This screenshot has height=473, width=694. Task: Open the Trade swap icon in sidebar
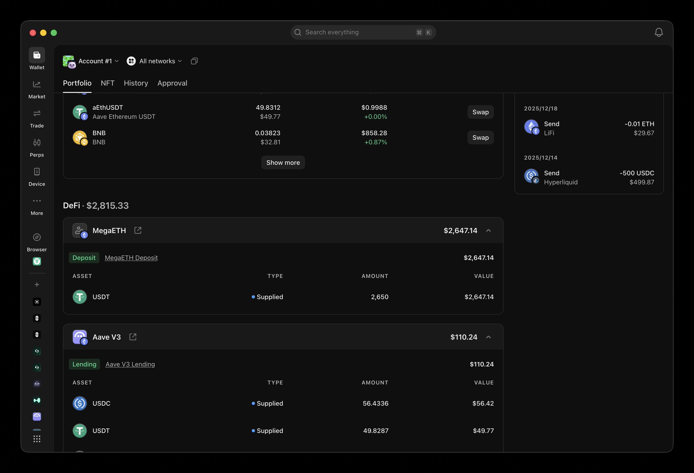pyautogui.click(x=37, y=113)
